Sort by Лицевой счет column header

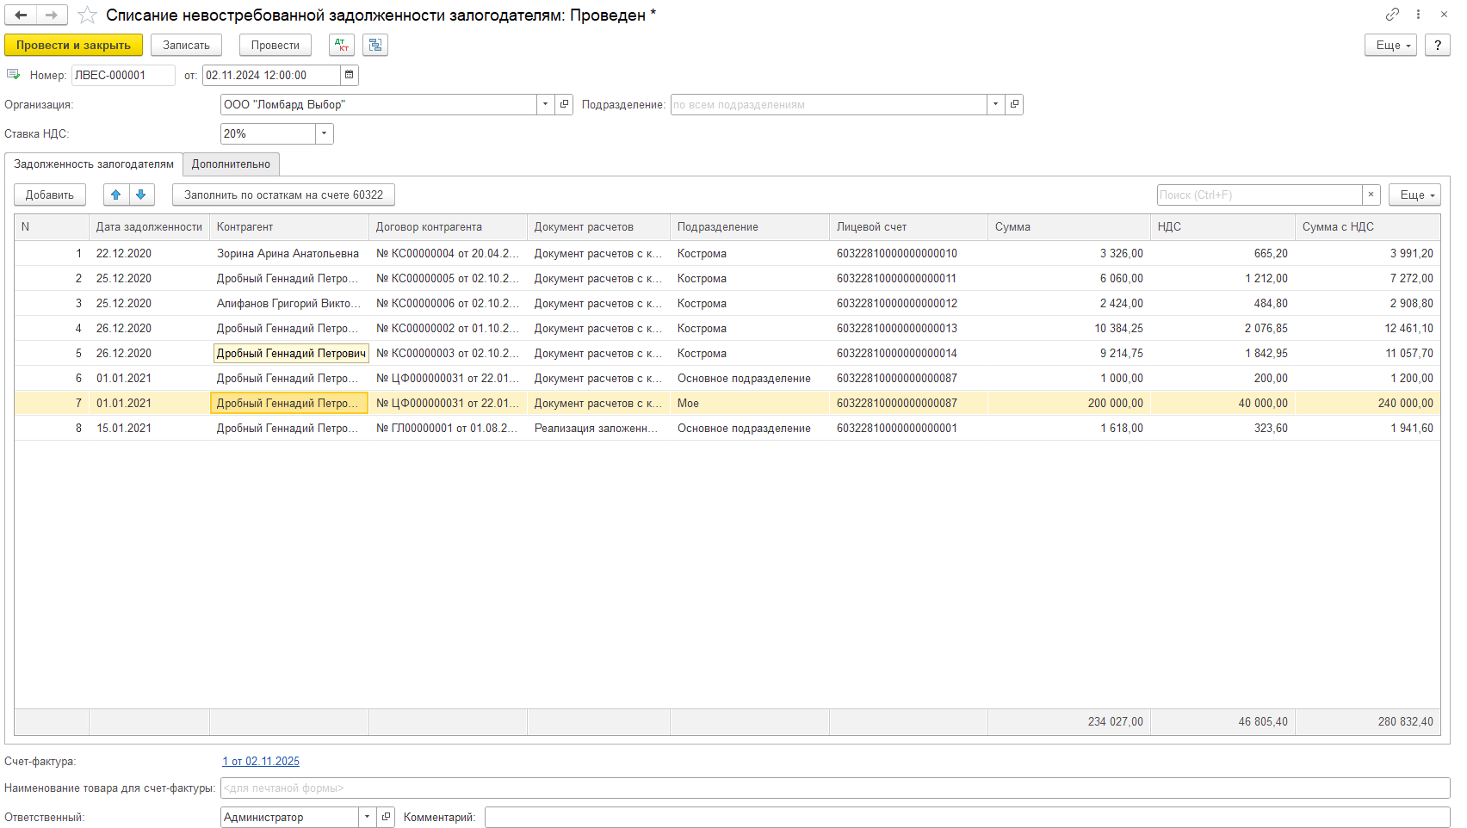click(908, 227)
